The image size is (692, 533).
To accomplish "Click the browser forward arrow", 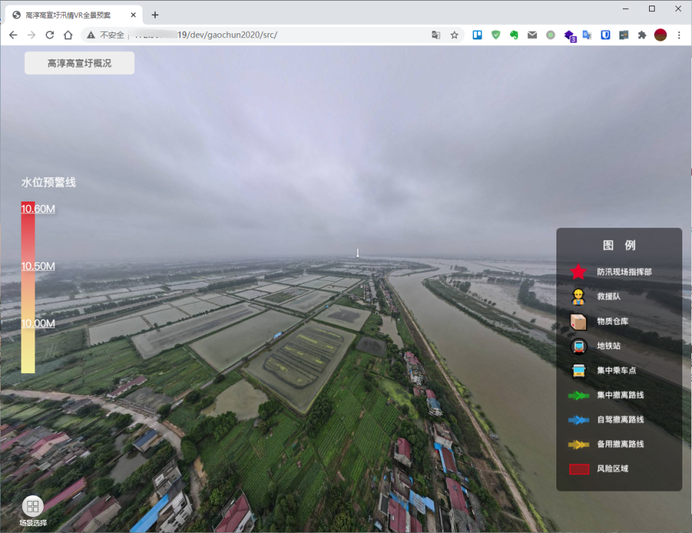I will (31, 35).
